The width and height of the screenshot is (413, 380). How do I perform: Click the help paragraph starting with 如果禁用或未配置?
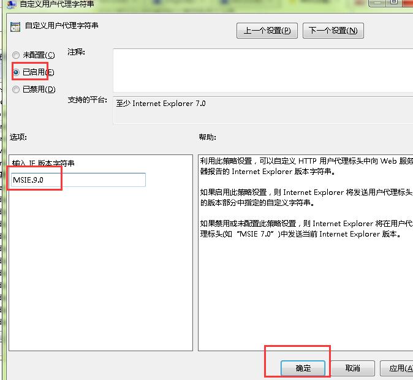[x=306, y=229]
